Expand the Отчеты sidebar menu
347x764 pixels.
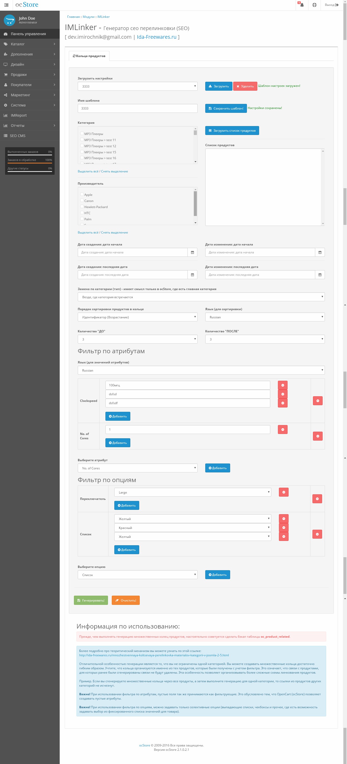click(x=29, y=126)
